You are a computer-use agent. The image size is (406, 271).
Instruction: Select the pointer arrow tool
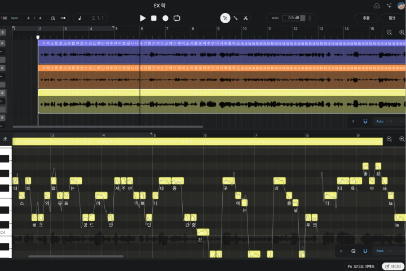click(x=225, y=18)
